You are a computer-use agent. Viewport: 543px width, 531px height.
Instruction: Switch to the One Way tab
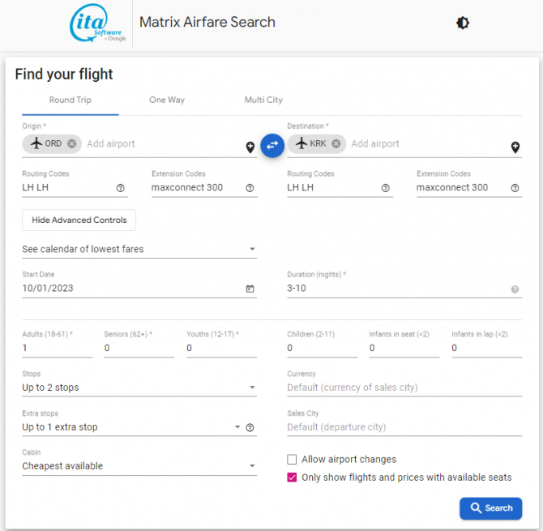coord(167,100)
